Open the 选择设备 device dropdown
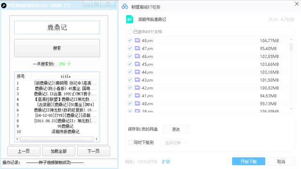This screenshot has width=301, height=169. pos(173,143)
